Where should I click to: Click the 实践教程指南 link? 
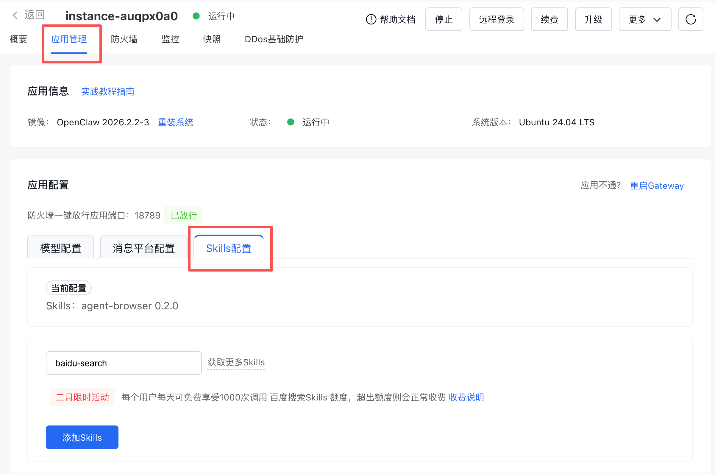click(x=107, y=92)
